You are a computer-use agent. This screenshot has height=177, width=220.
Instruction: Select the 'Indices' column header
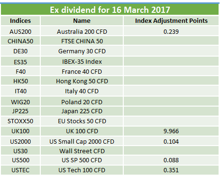(x=20, y=21)
